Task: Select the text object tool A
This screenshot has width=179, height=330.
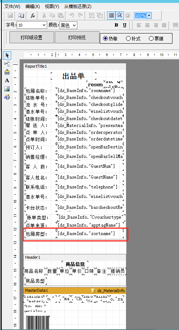Action: point(7,80)
